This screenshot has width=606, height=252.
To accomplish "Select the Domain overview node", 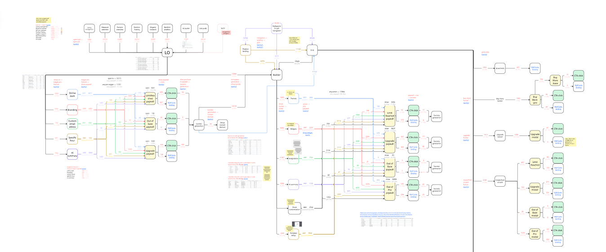I will tap(120, 28).
